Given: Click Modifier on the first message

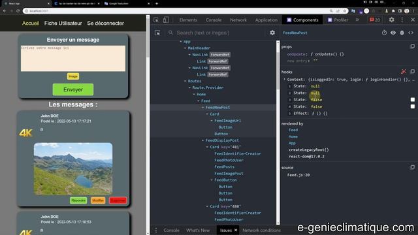Looking at the screenshot, I should (x=98, y=200).
